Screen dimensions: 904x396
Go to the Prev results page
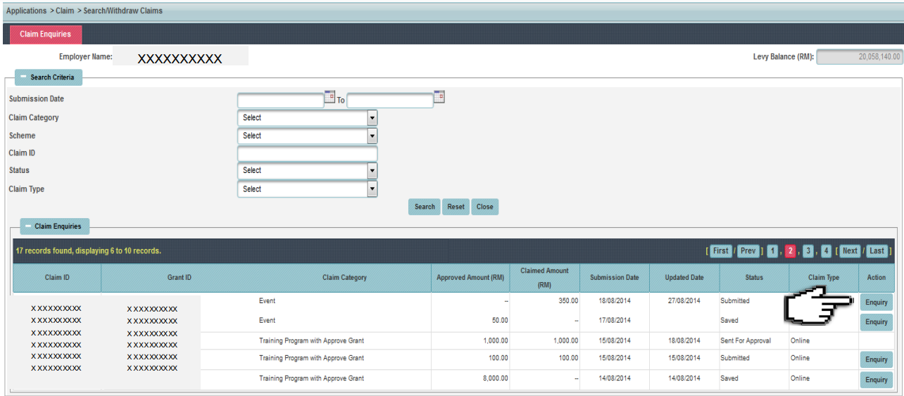[x=748, y=251]
